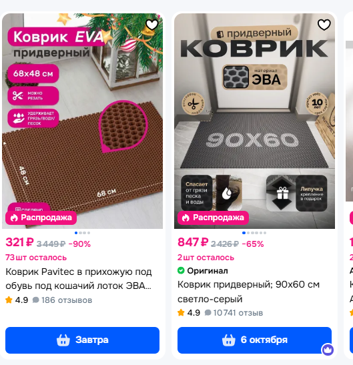Open Коврик Pavitec в прихожую title
This screenshot has height=365, width=353.
click(79, 279)
